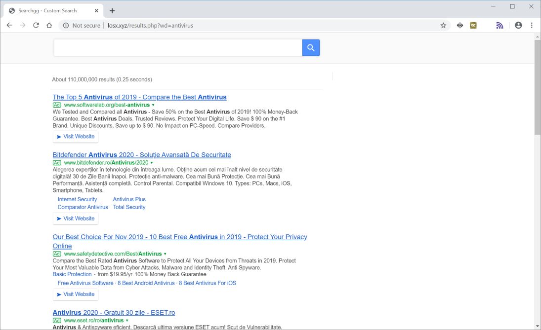Select the Searchgg - Custom Search tab
The image size is (541, 330).
click(53, 11)
